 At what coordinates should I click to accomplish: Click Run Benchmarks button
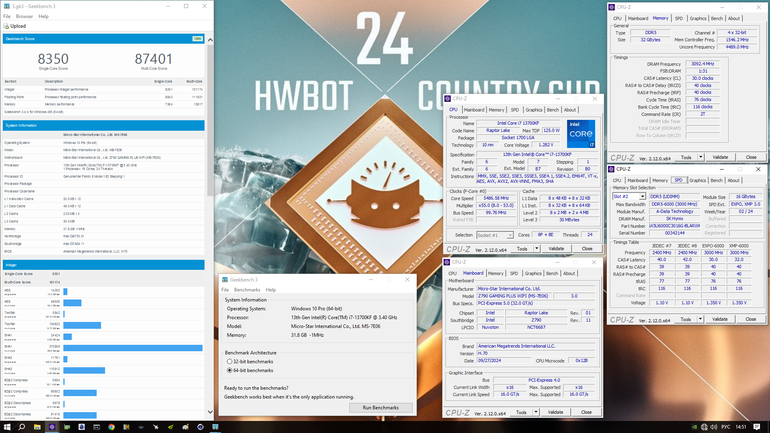click(x=381, y=408)
